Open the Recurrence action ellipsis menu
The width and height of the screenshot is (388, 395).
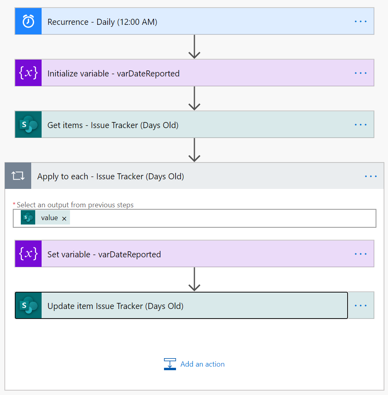coord(360,21)
